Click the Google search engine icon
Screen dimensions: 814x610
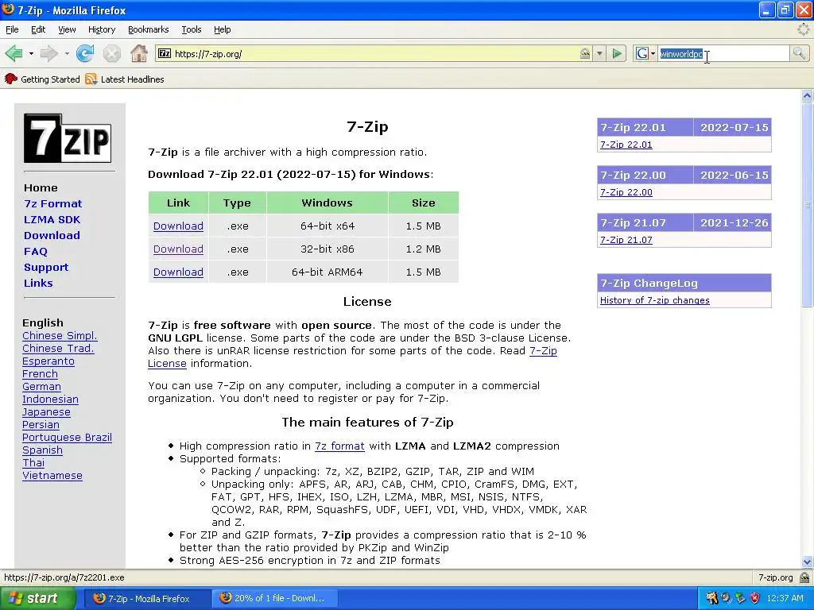pyautogui.click(x=642, y=53)
